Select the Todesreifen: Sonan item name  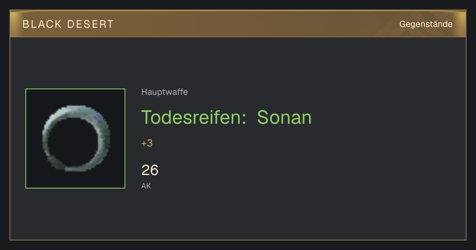click(x=226, y=117)
